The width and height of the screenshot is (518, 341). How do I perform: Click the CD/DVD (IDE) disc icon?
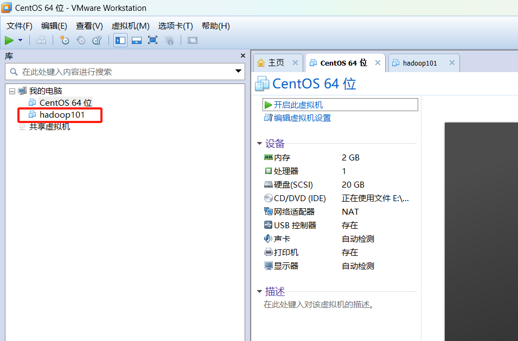pos(268,198)
